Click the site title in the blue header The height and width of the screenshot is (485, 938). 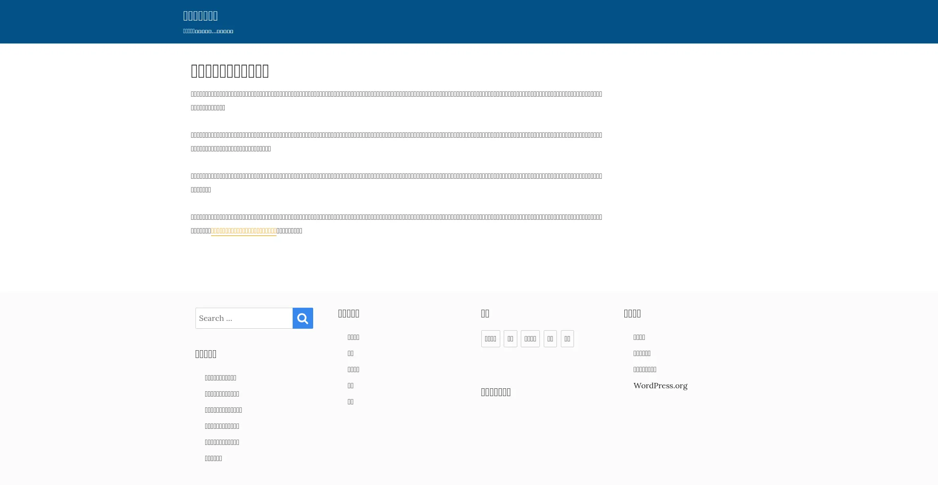pyautogui.click(x=200, y=16)
